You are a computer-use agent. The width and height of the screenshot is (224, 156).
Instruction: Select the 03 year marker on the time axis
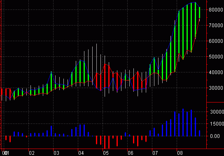click(x=56, y=153)
